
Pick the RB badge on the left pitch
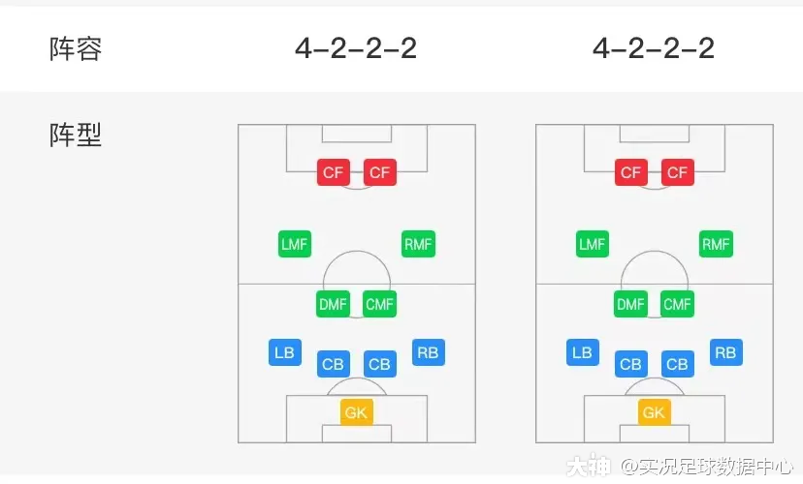pos(428,352)
